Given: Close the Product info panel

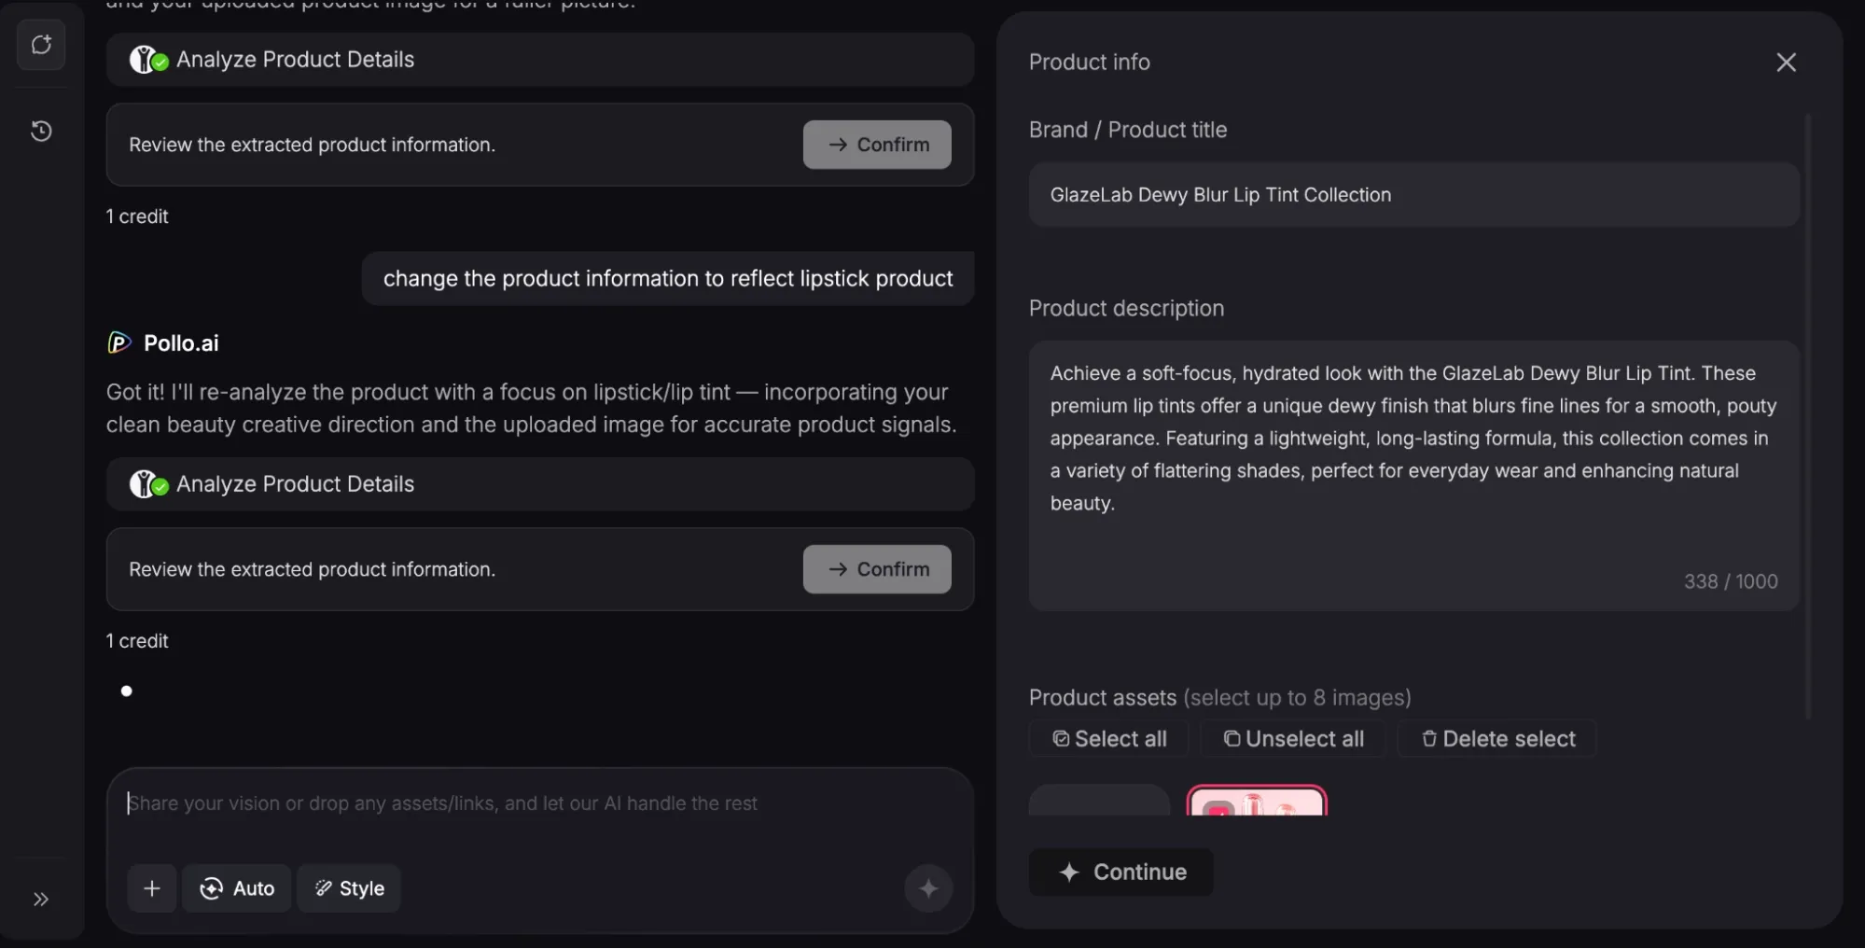Looking at the screenshot, I should [x=1786, y=63].
